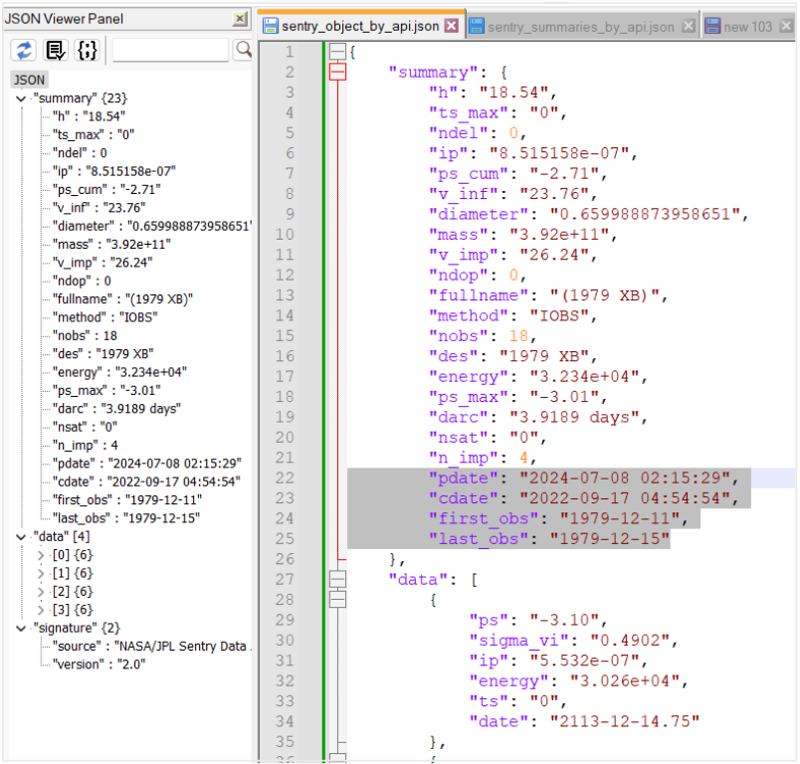Click the format JSON document icon

click(x=55, y=50)
